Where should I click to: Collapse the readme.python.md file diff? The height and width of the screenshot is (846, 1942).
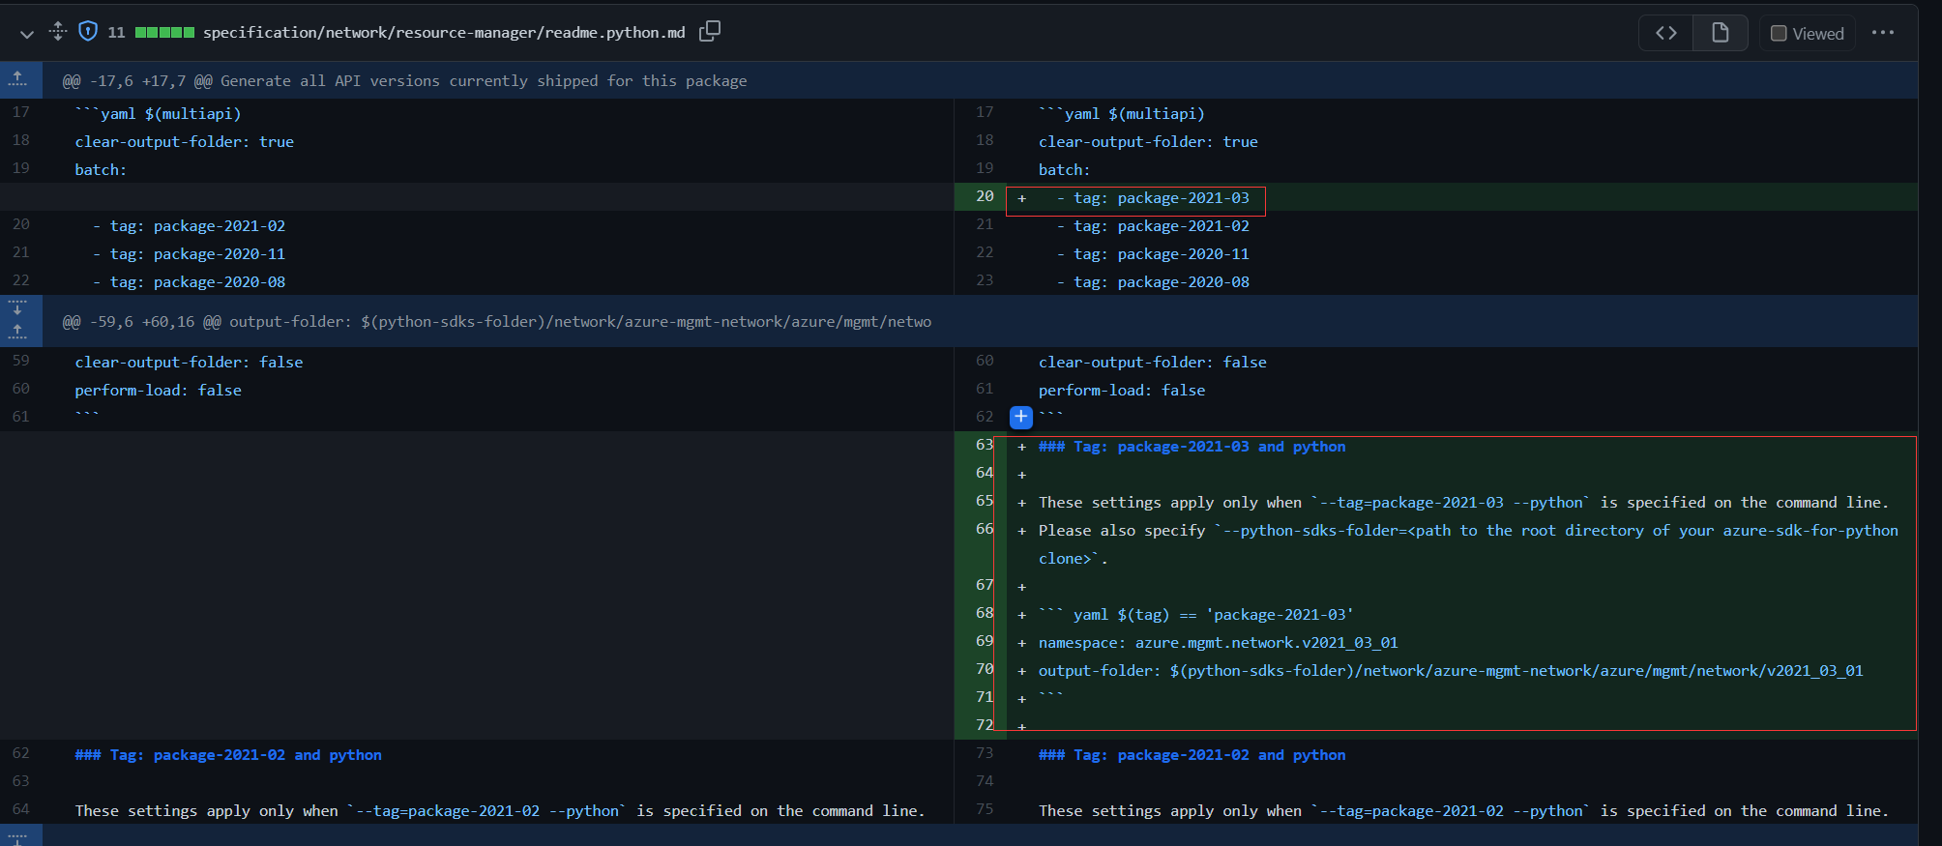point(27,34)
